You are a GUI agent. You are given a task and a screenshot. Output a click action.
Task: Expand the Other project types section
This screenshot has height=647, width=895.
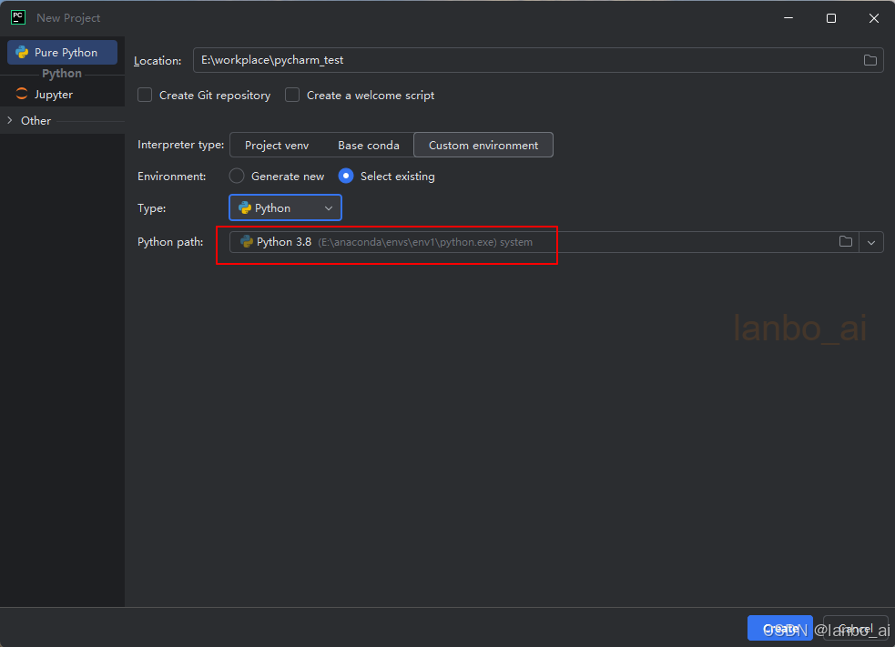36,120
